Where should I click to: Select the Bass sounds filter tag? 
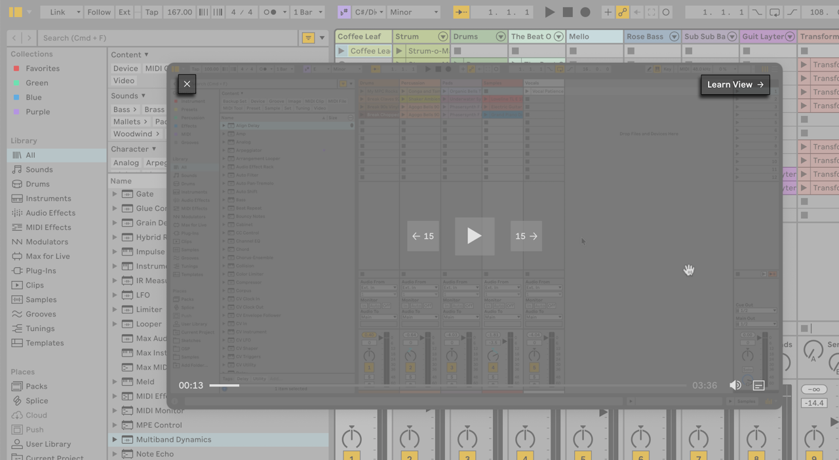125,109
